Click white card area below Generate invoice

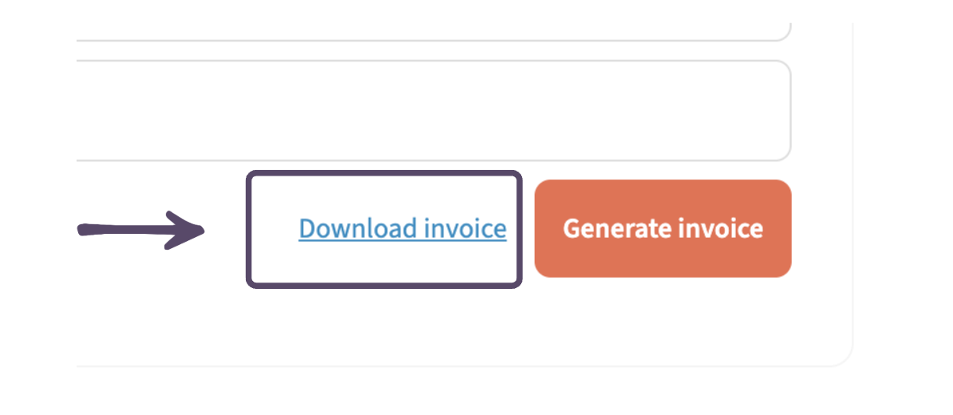click(662, 319)
